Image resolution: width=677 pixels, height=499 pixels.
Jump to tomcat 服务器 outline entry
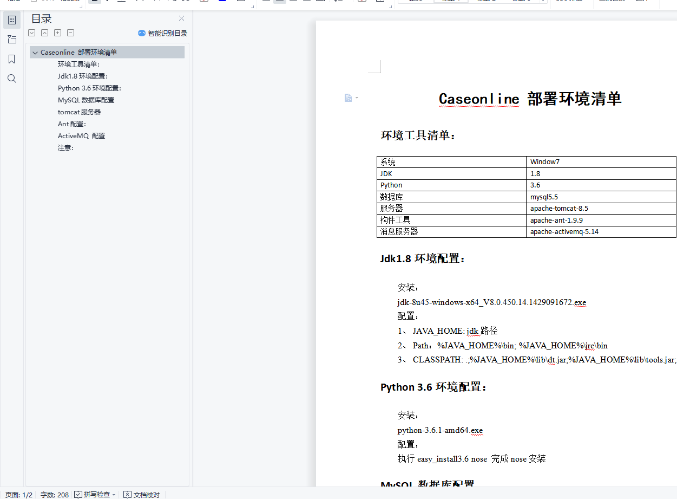pyautogui.click(x=80, y=112)
